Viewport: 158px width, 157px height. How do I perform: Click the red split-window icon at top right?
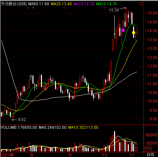[141, 4]
